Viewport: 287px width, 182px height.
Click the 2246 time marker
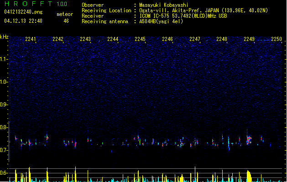pos(167,39)
